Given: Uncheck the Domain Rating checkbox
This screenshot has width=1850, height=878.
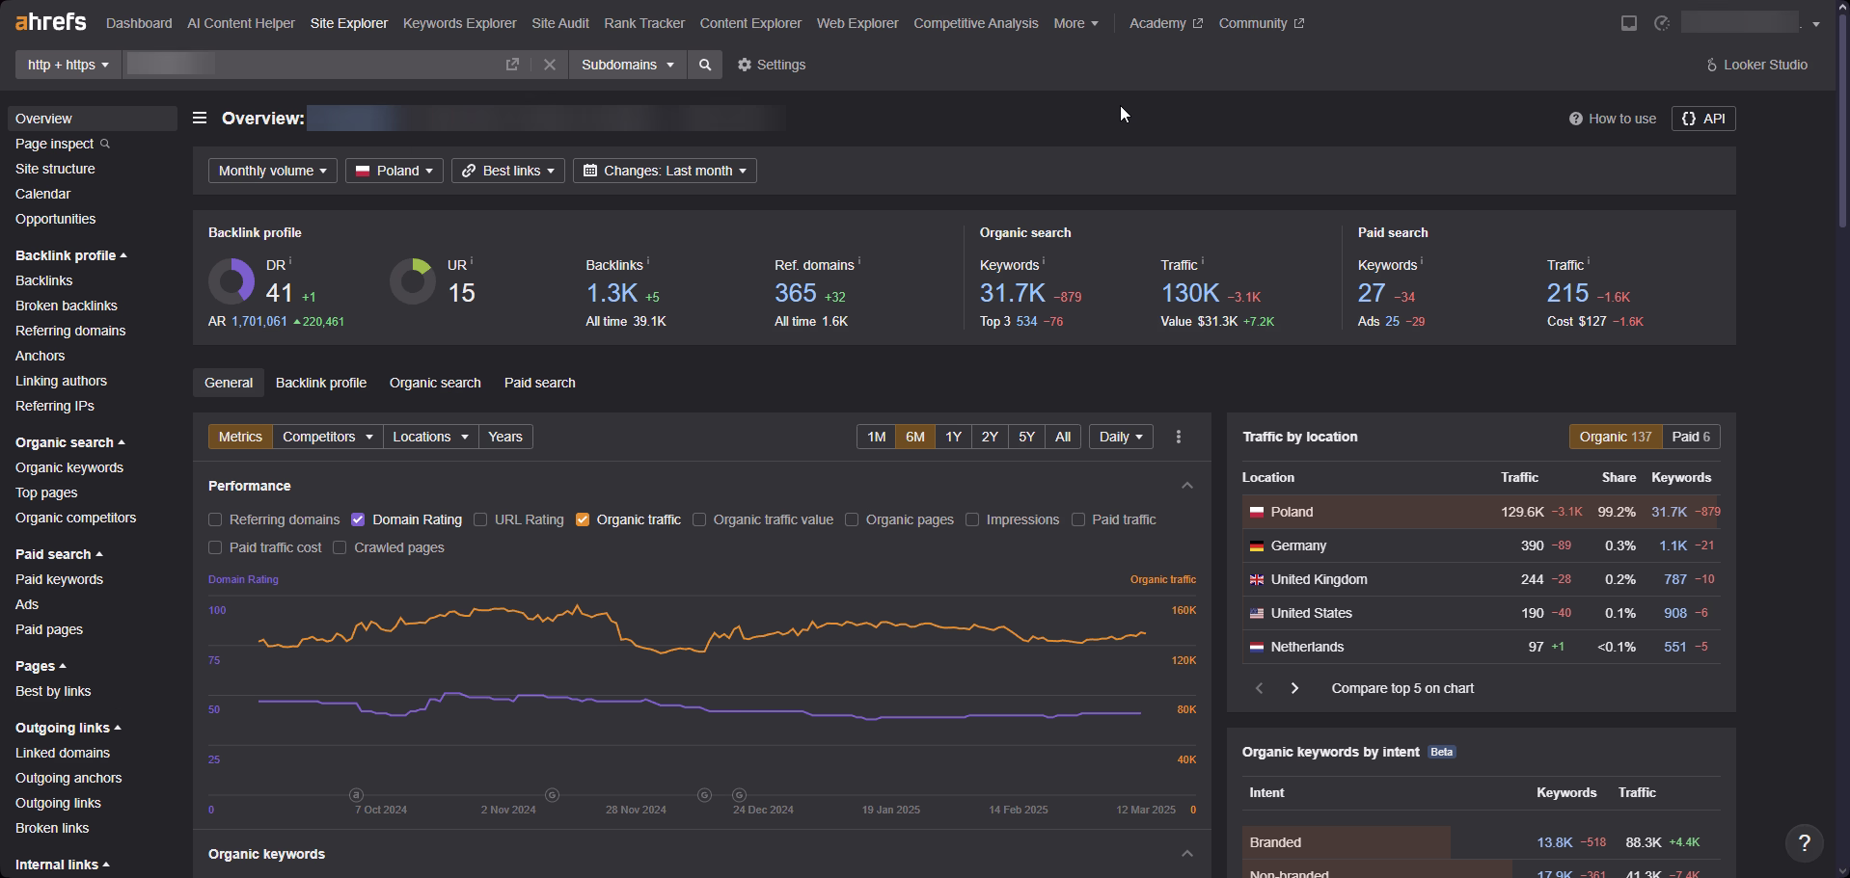Looking at the screenshot, I should tap(358, 519).
